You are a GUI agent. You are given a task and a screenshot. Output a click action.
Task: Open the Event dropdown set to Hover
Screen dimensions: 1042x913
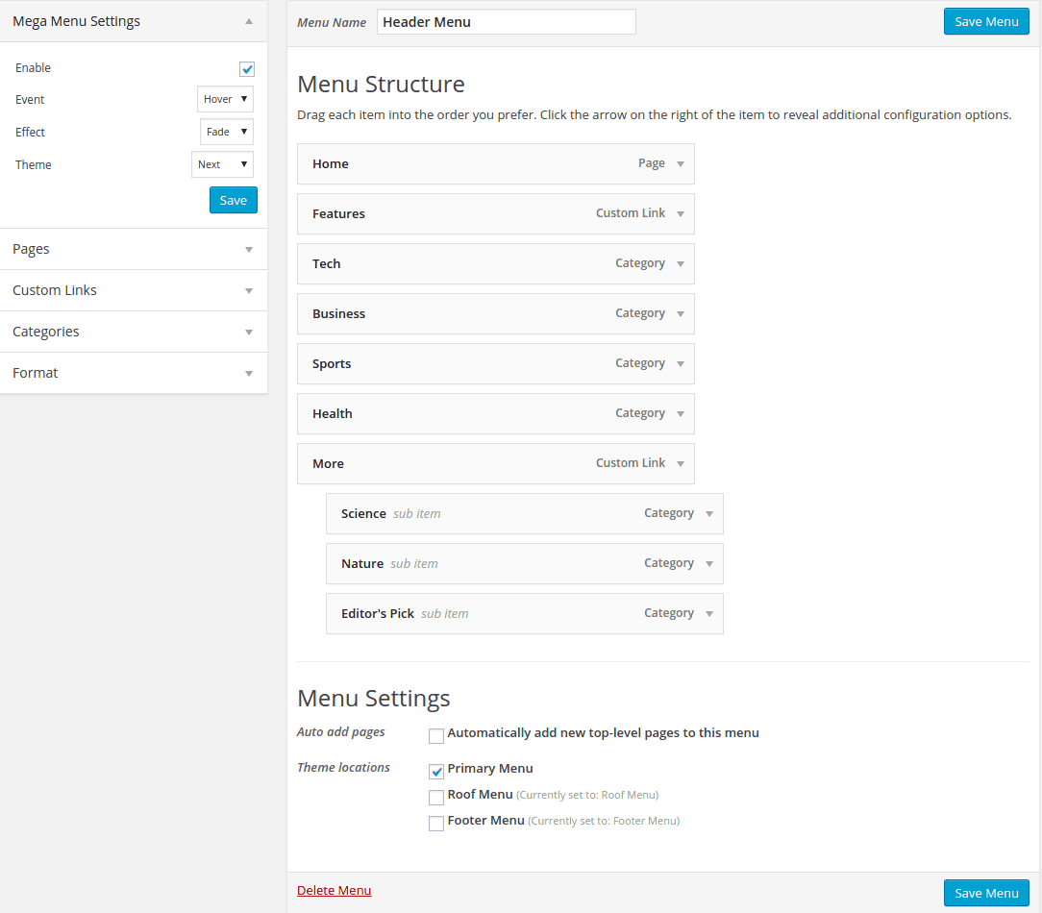click(x=224, y=99)
